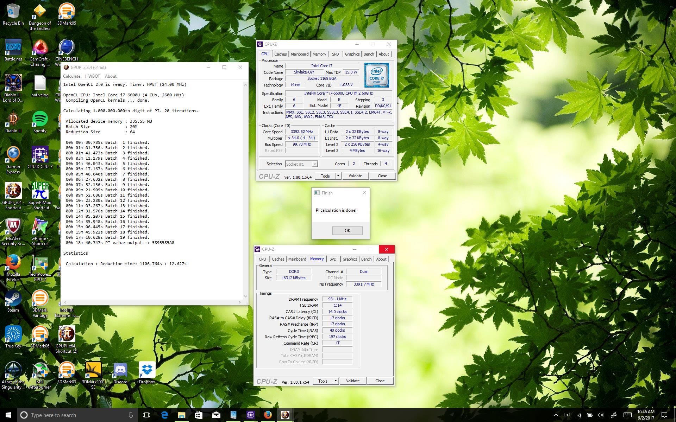Launch Garmin Express shortcut
This screenshot has height=422, width=676.
[x=13, y=160]
